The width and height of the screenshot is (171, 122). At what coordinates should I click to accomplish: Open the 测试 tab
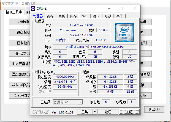coord(108,16)
